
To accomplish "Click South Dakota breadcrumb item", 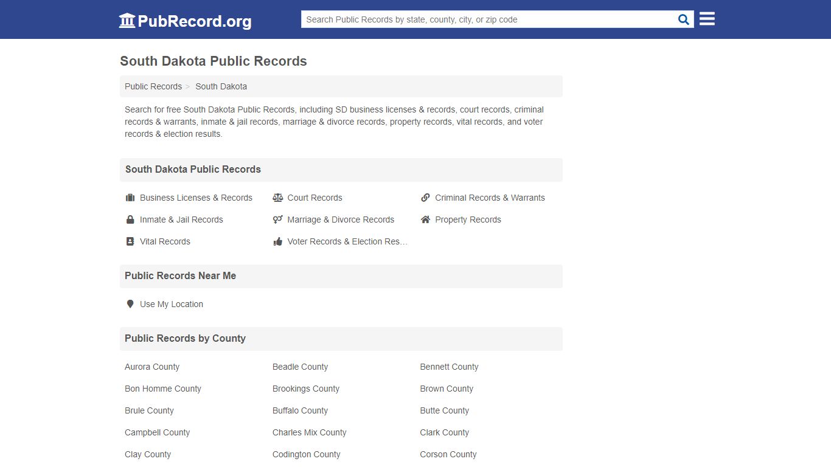I will coord(221,86).
